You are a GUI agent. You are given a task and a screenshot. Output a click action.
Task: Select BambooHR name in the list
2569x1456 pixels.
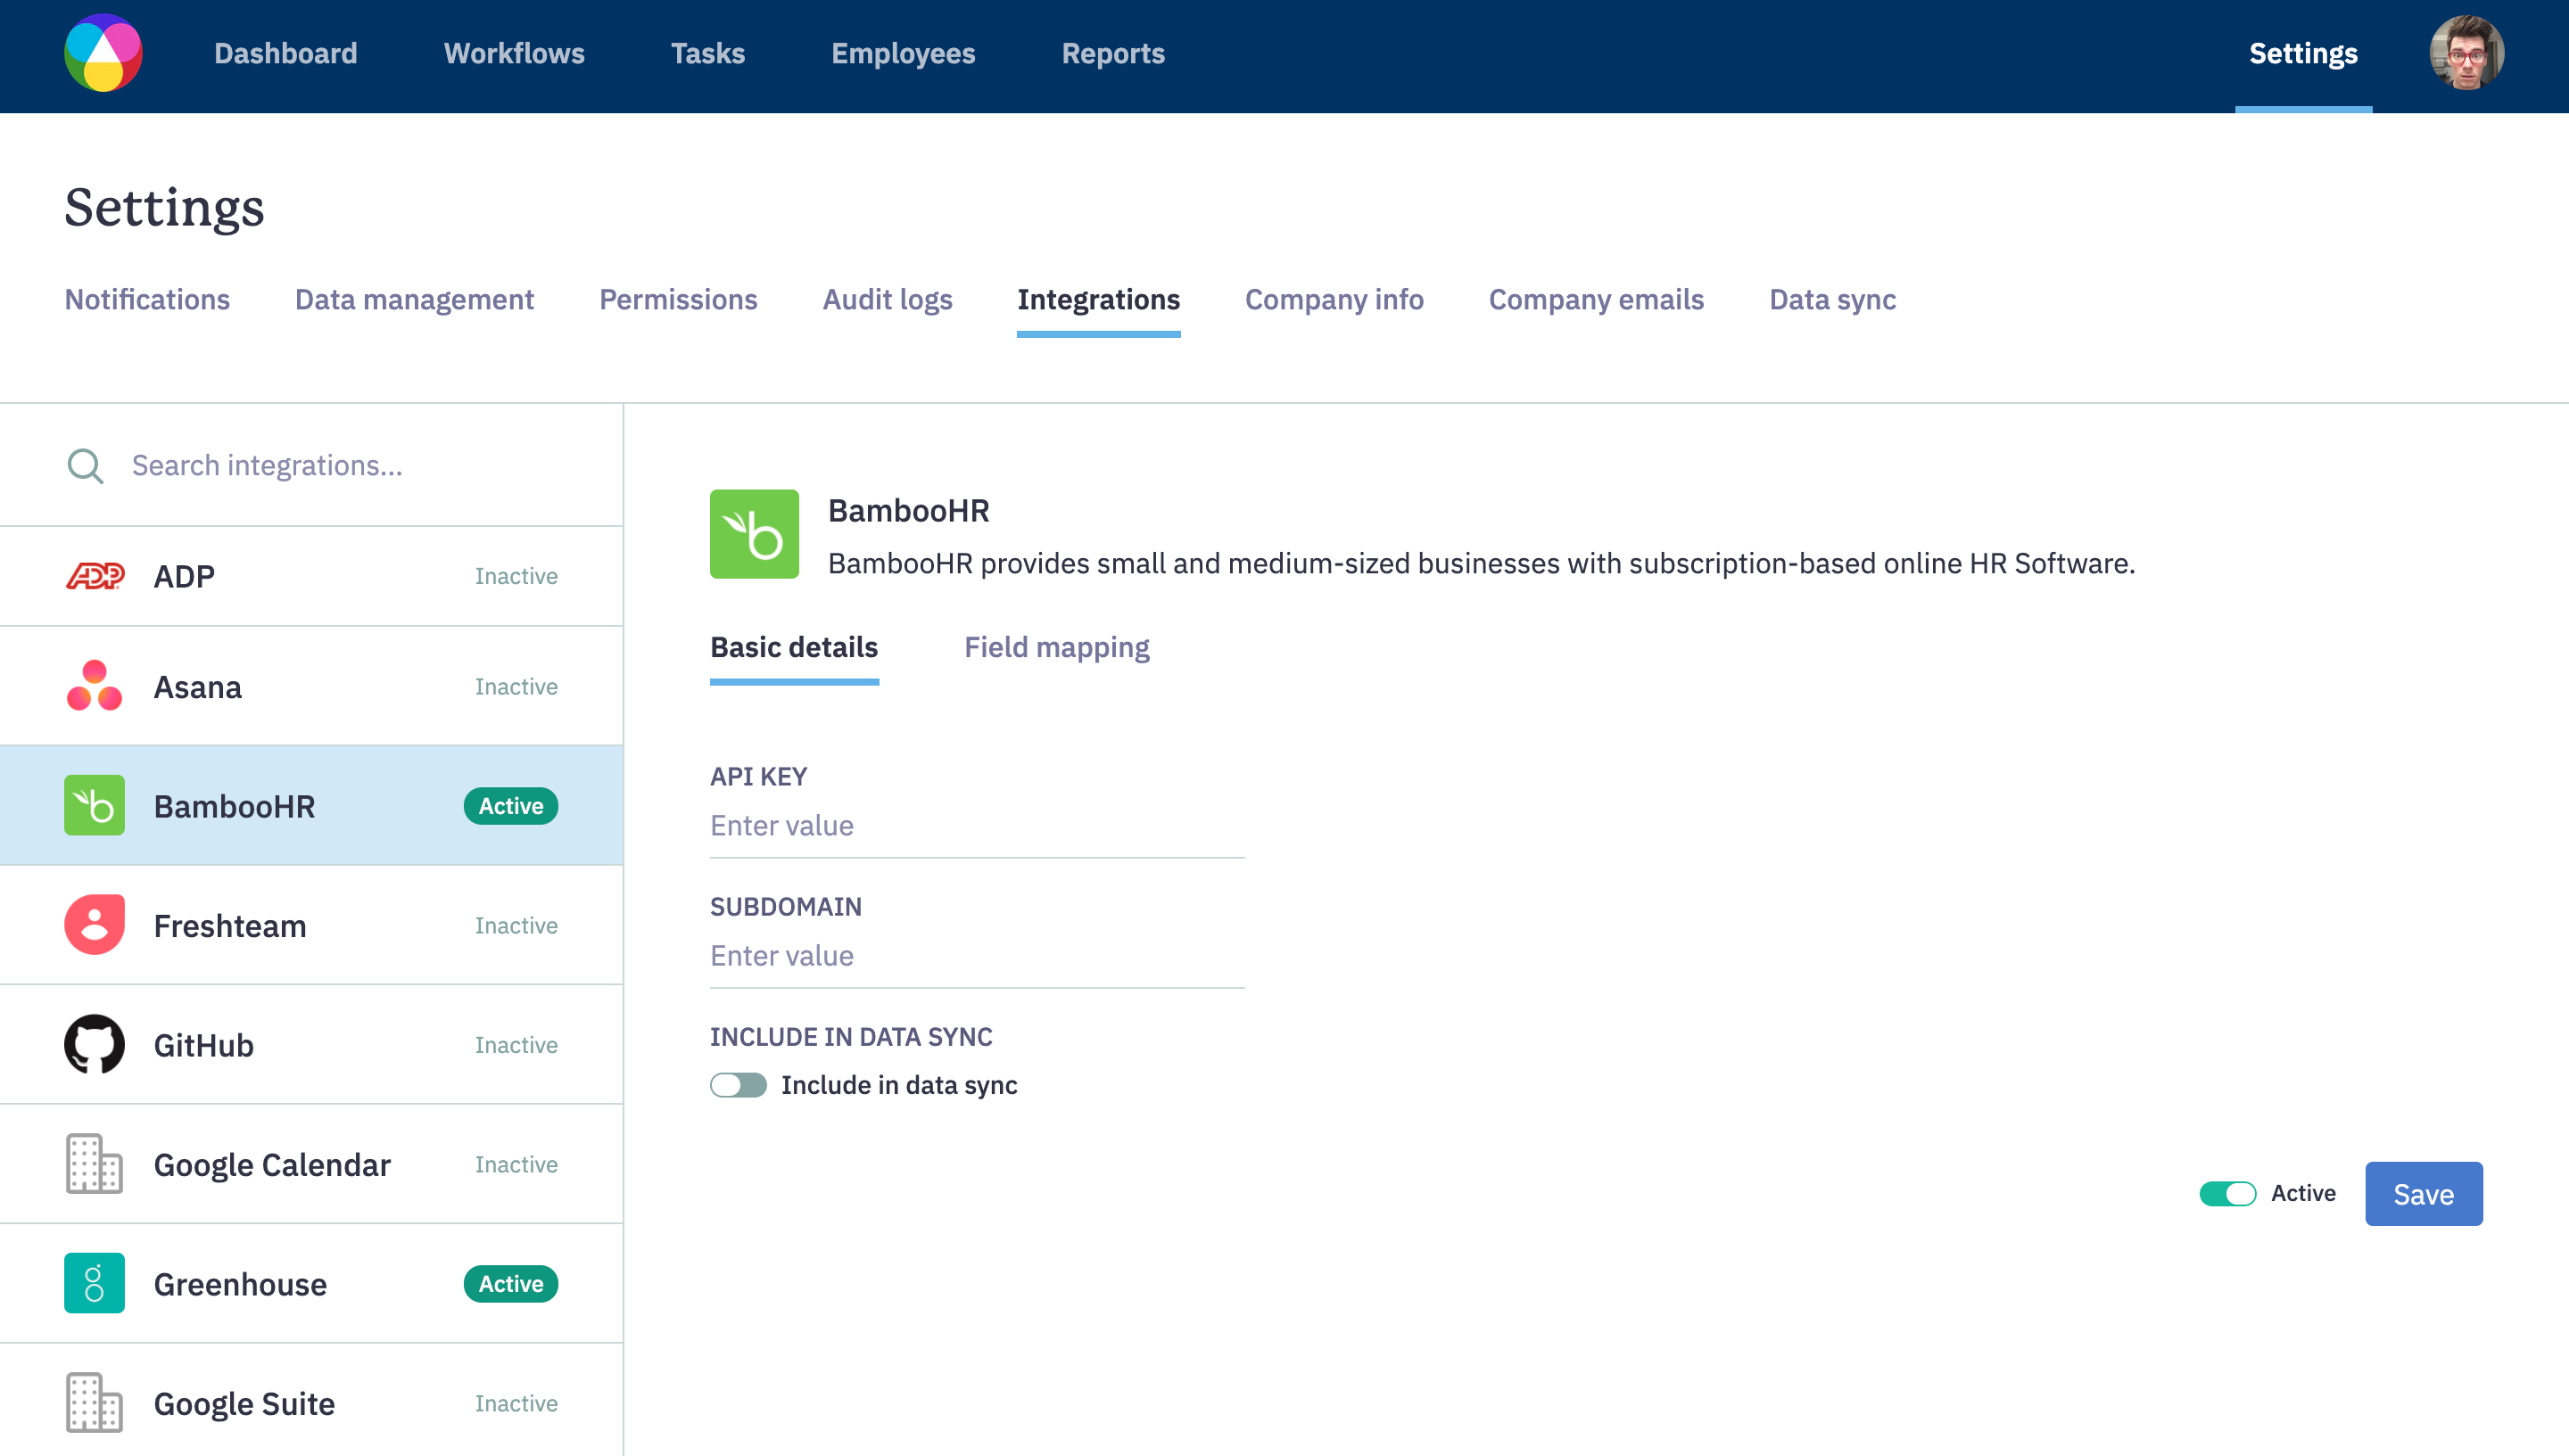pyautogui.click(x=234, y=806)
